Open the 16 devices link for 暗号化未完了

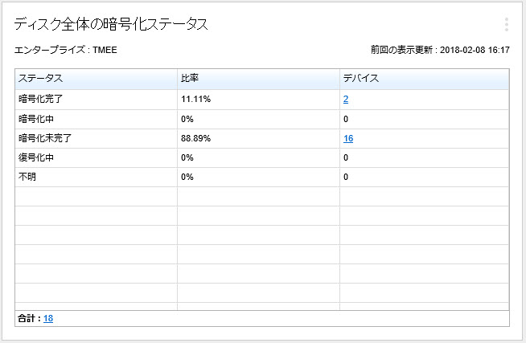tap(348, 138)
